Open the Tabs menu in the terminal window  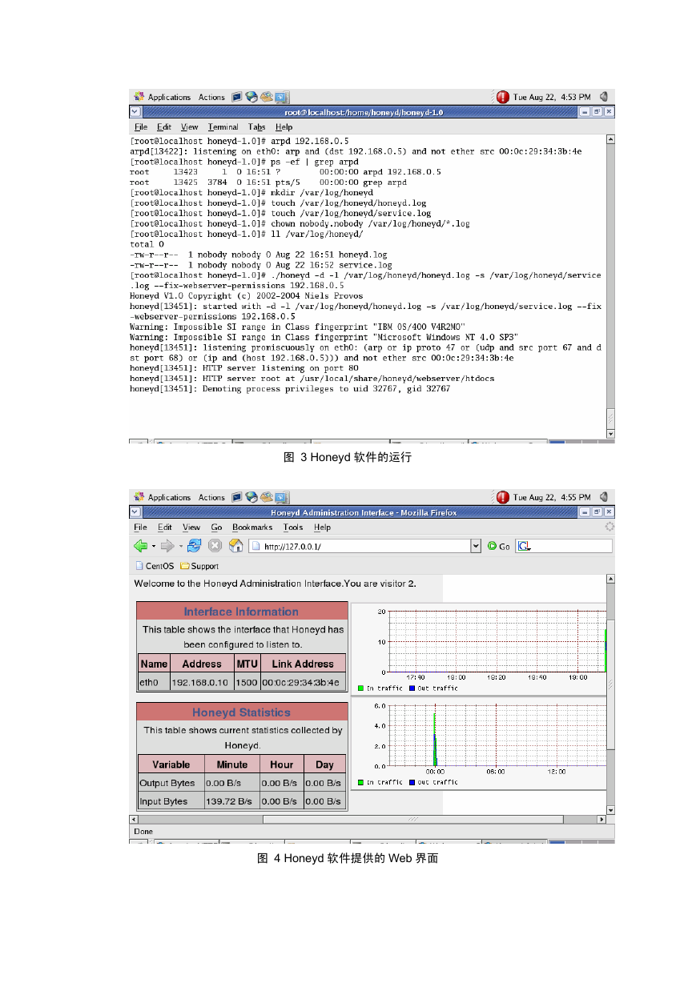(x=256, y=126)
